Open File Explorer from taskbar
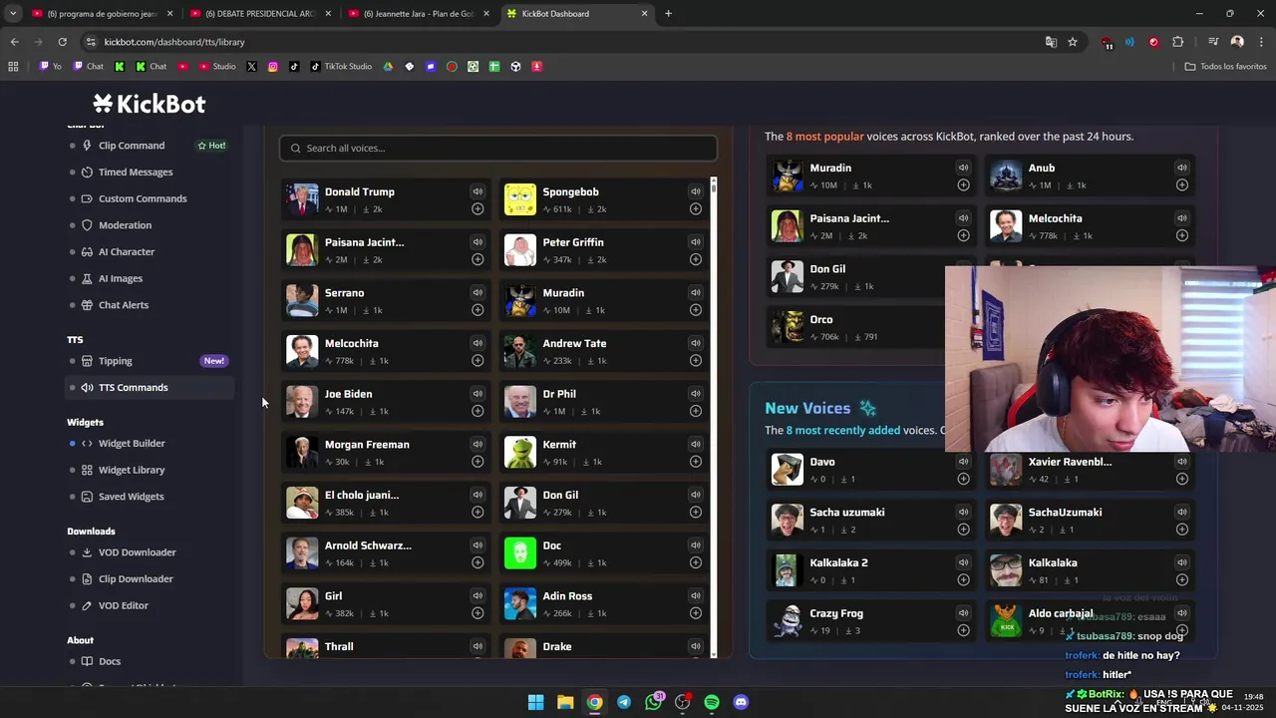Viewport: 1276px width, 718px height. tap(565, 702)
